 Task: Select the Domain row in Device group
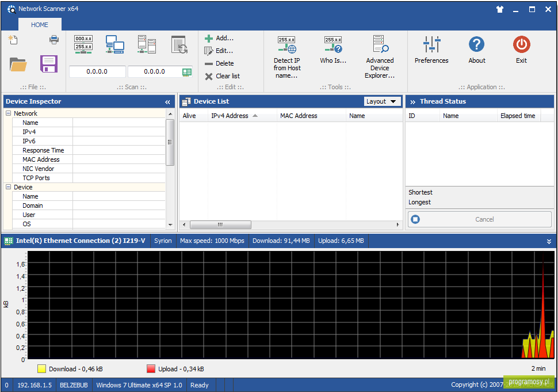(89, 205)
